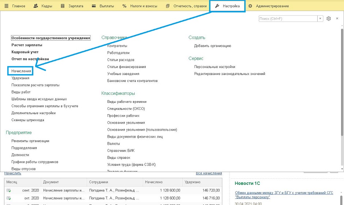This screenshot has width=344, height=205.
Task: Choose Добавить организацию under Создать
Action: coord(213,46)
